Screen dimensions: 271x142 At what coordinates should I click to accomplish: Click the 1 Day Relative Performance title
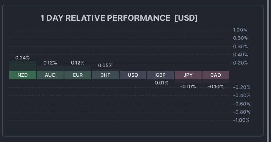point(105,18)
